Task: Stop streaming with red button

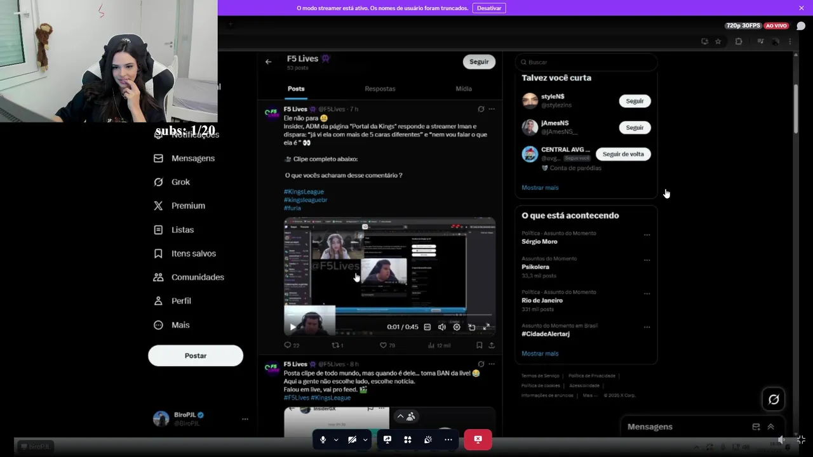Action: 478,439
